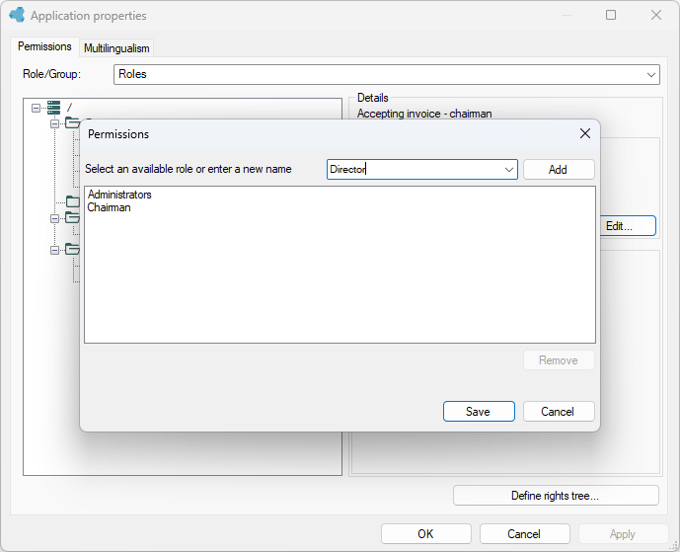This screenshot has width=680, height=552.
Task: Open the Role/Group Roles dropdown
Action: (387, 74)
